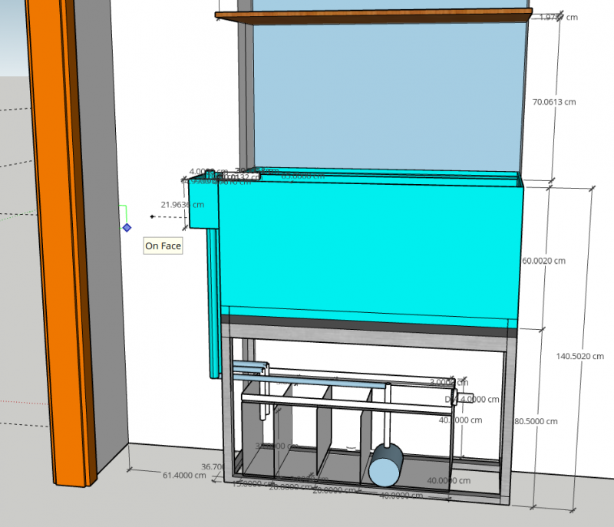614x527 pixels.
Task: Click the light blue back panel above tank
Action: coord(389,96)
